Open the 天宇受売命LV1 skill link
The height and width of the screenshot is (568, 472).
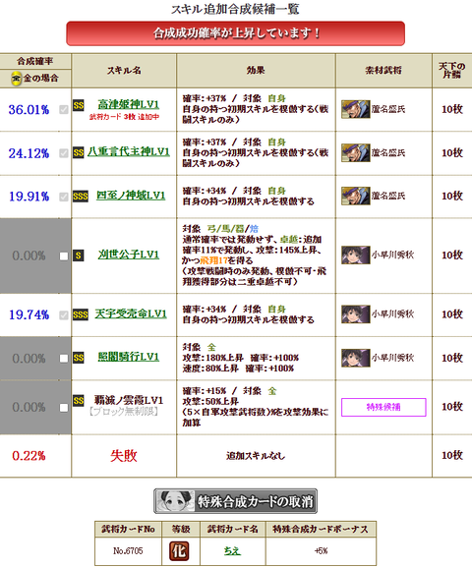(131, 313)
